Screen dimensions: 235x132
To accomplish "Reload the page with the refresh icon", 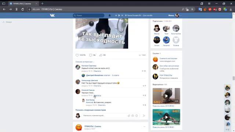I will (23, 9).
